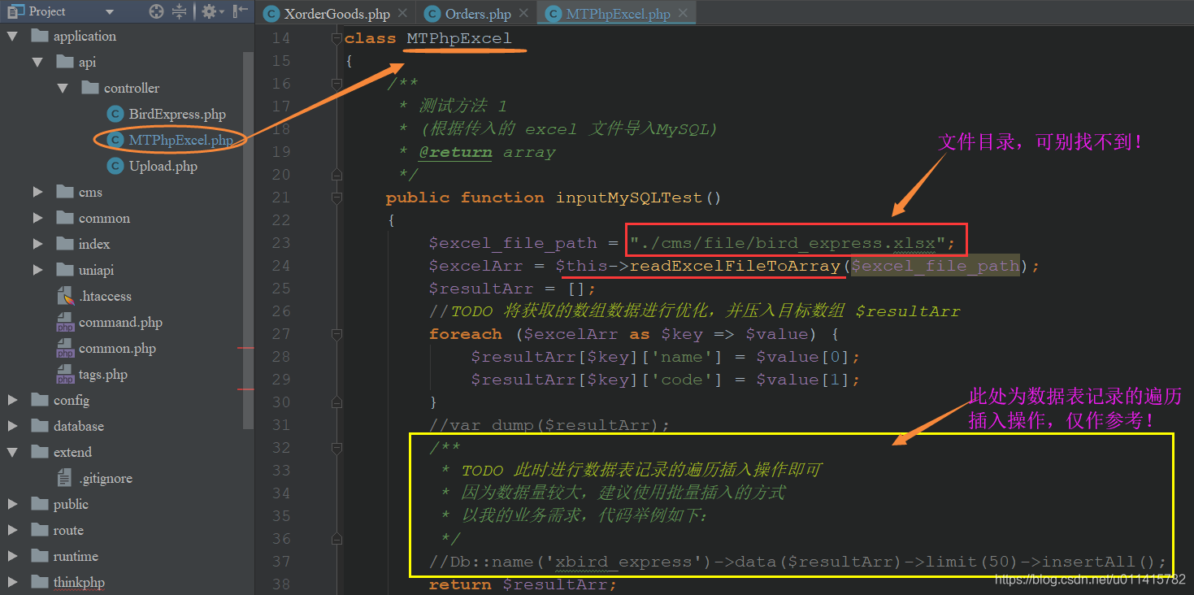Screen dimensions: 1194x595
Task: Toggle the fold marker at line 14
Action: click(x=336, y=38)
